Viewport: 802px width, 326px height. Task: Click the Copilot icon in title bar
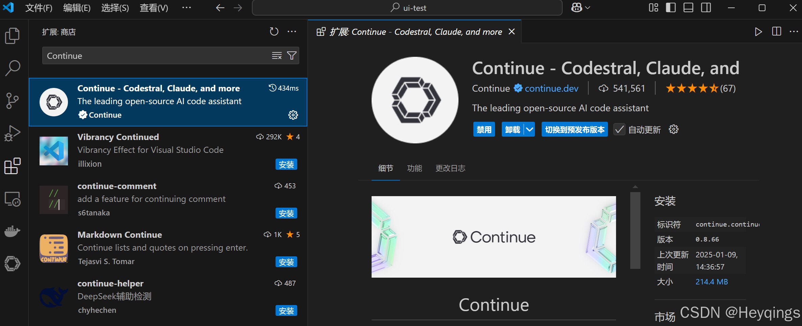click(x=576, y=7)
